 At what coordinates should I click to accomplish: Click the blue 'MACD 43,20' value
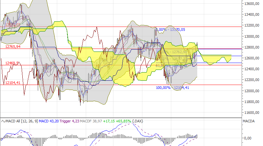point(49,121)
